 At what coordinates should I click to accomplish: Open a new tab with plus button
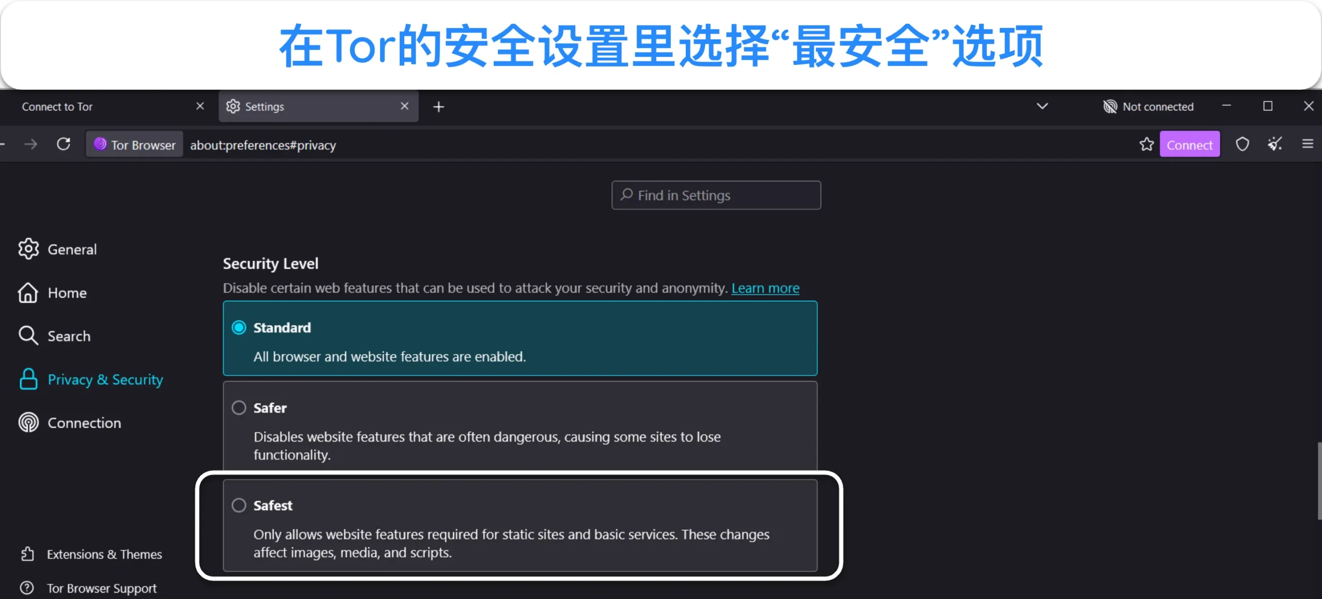click(438, 107)
